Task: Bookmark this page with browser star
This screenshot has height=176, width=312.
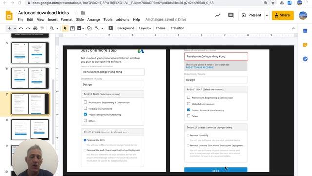Action: point(273,3)
